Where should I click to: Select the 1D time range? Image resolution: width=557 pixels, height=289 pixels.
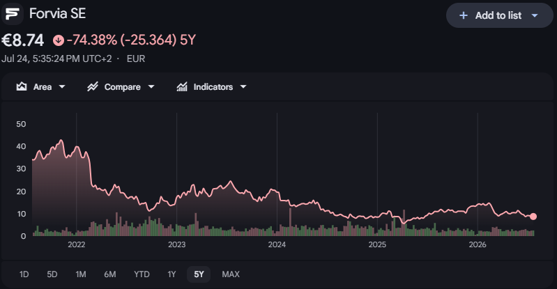click(x=24, y=274)
